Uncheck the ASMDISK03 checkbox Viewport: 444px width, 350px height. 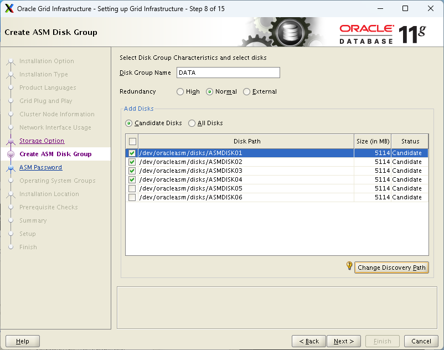132,171
